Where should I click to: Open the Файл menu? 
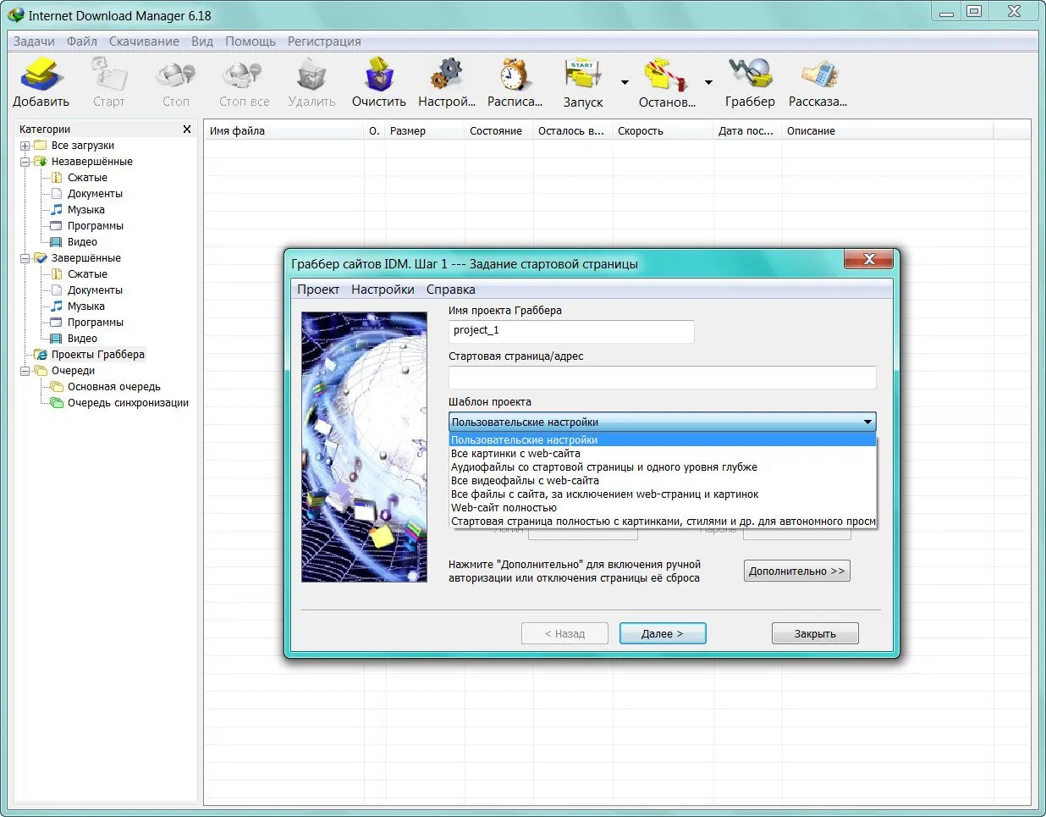[82, 41]
